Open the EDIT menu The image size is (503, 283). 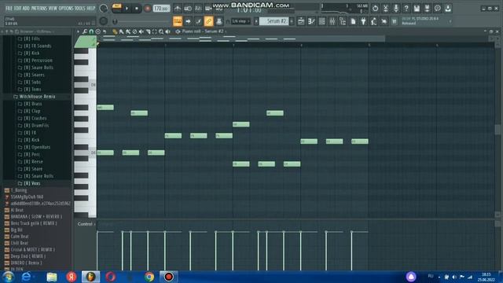[17, 9]
